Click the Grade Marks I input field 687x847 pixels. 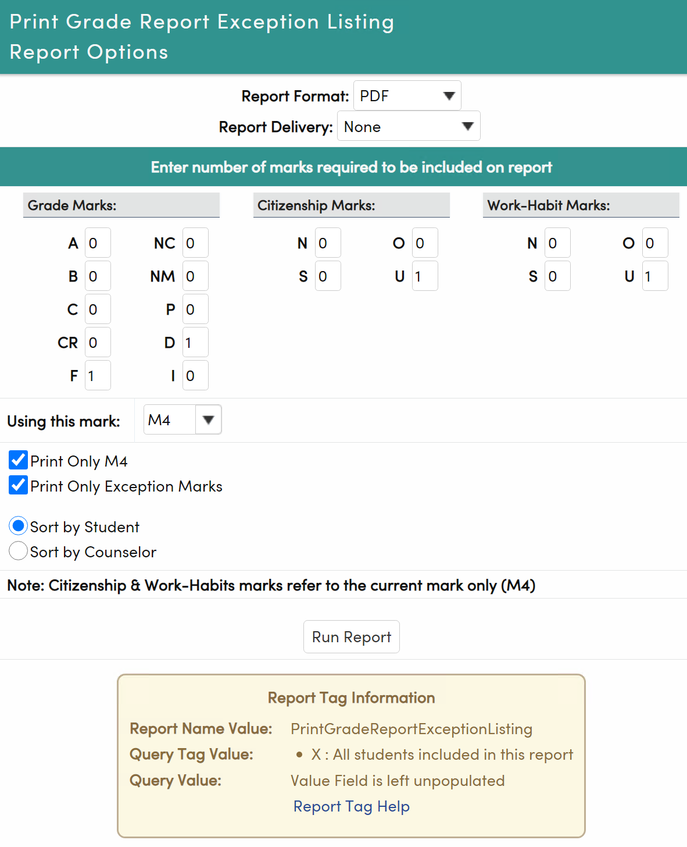click(x=195, y=375)
